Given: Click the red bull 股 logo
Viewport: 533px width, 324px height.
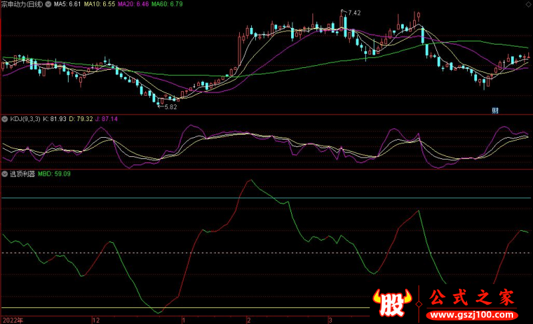Looking at the screenshot, I should pyautogui.click(x=393, y=303).
